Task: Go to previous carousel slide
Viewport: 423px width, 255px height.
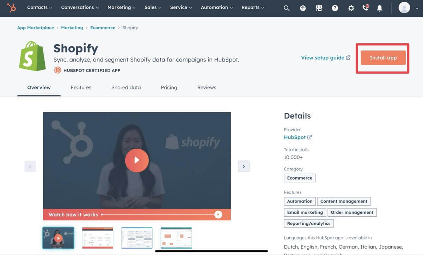Action: point(30,166)
